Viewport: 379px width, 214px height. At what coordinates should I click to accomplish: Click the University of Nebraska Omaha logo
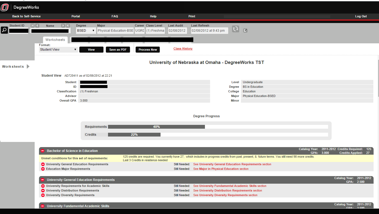5,7
